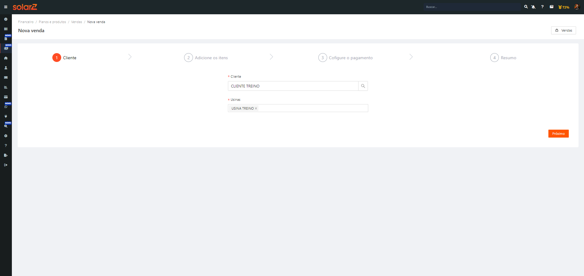Open the 'Planos e produtos' breadcrumb link
Screen dimensions: 584x276
[52, 22]
